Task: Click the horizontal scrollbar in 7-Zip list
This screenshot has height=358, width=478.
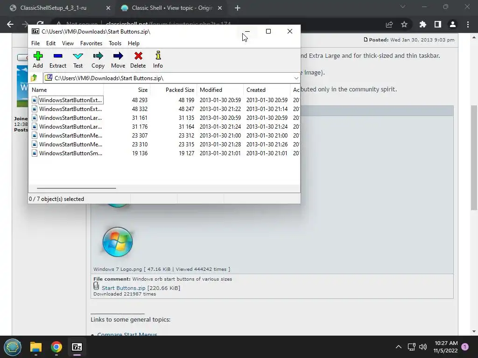Action: (x=76, y=188)
